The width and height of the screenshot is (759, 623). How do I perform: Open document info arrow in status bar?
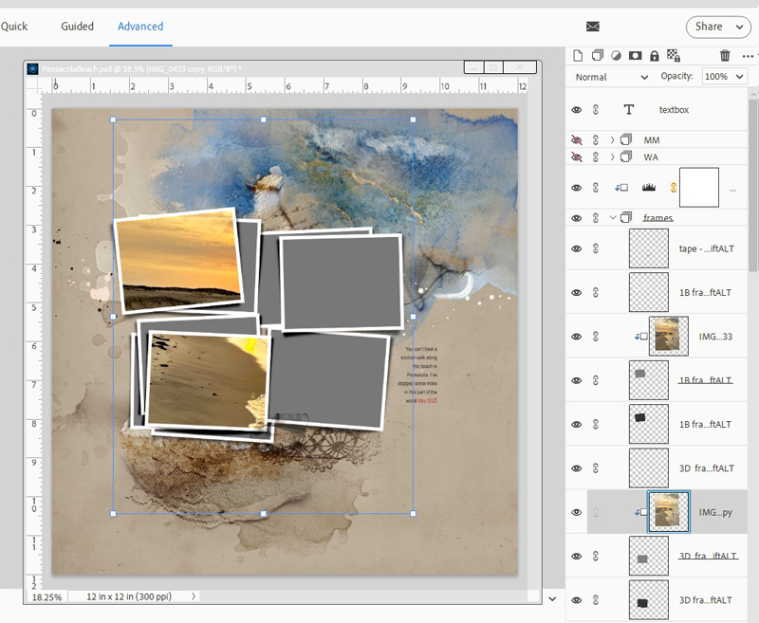tap(194, 596)
